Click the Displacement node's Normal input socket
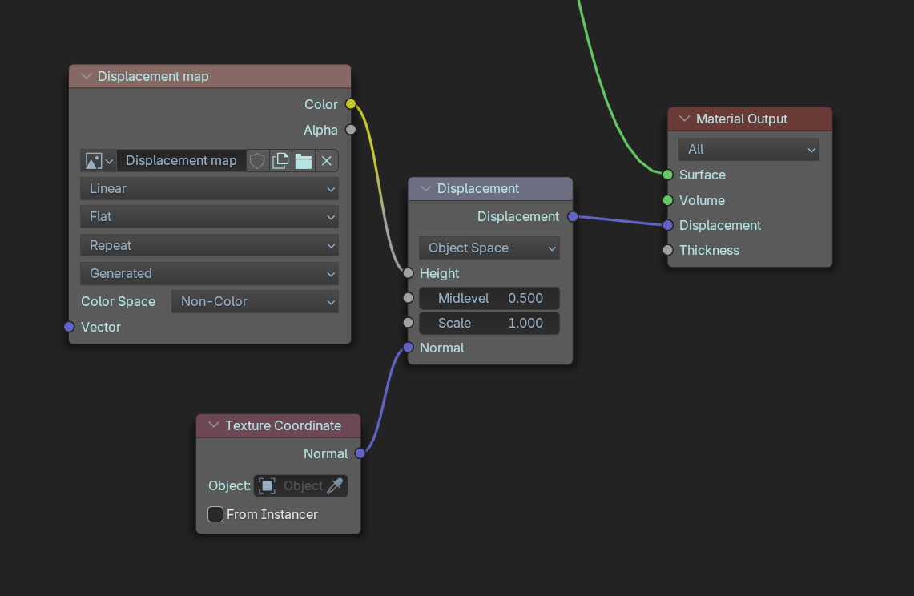The height and width of the screenshot is (596, 914). pos(408,348)
